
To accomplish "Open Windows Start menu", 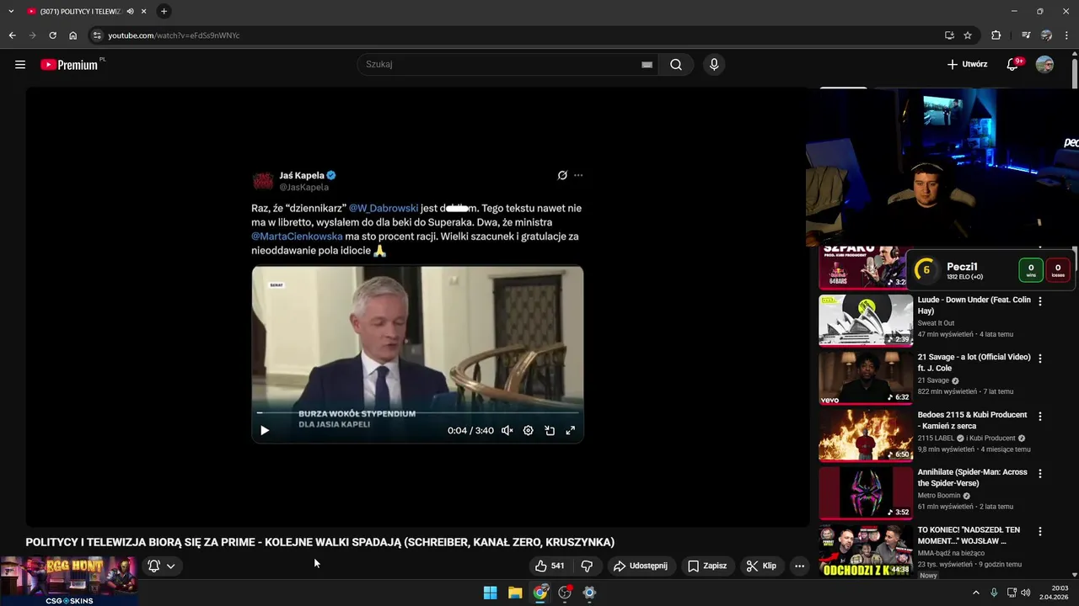I will coord(490,593).
